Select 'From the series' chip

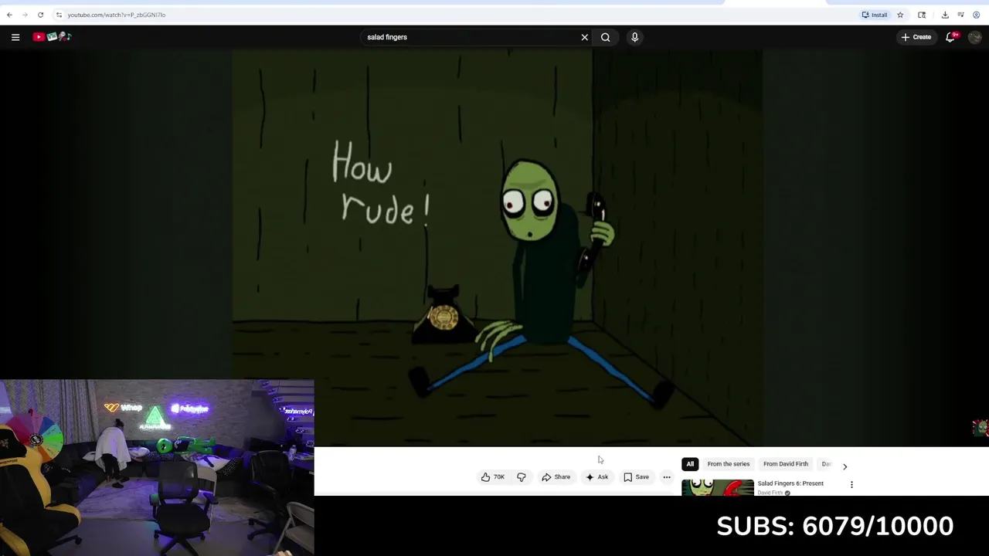point(729,464)
